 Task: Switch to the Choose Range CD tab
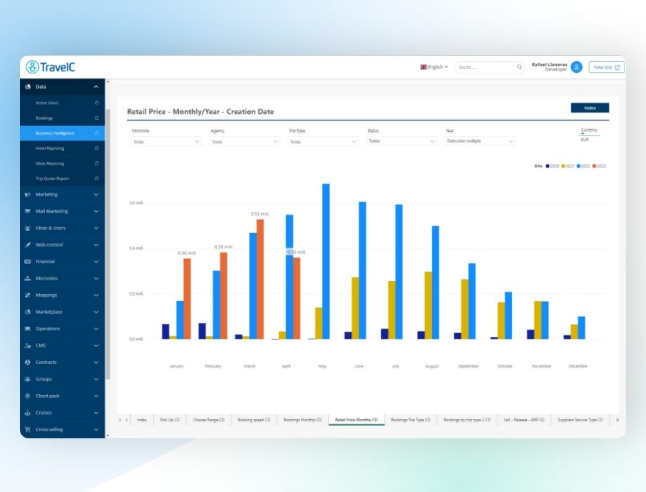click(x=208, y=420)
